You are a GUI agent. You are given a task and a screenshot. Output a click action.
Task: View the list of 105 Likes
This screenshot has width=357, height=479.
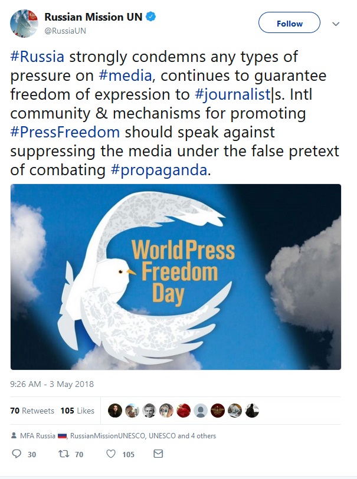point(77,411)
